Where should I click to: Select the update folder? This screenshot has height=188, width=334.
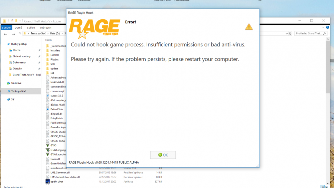(x=54, y=68)
